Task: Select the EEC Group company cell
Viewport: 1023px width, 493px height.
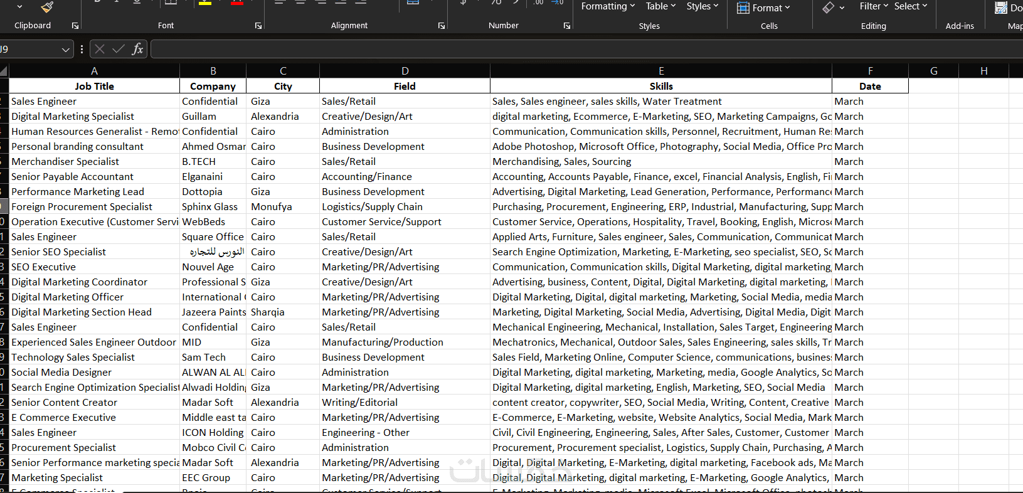Action: point(213,477)
